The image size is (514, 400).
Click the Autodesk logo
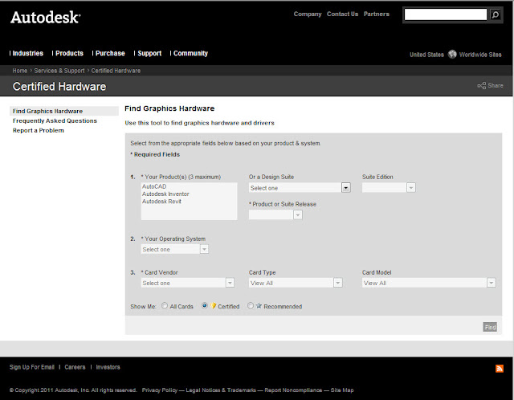point(45,18)
